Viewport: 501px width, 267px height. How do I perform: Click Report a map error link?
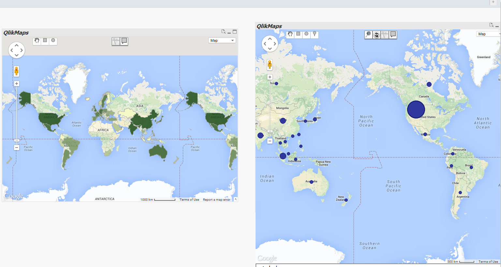pos(216,200)
